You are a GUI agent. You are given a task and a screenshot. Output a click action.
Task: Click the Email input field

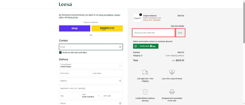click(x=91, y=47)
